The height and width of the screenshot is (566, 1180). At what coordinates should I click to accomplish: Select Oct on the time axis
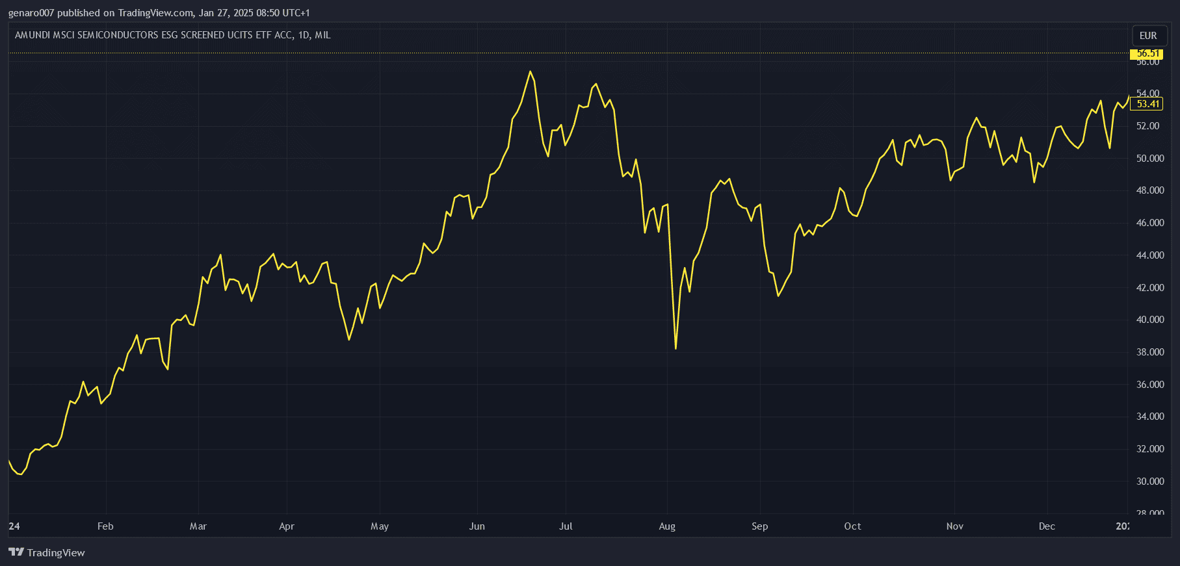coord(852,526)
